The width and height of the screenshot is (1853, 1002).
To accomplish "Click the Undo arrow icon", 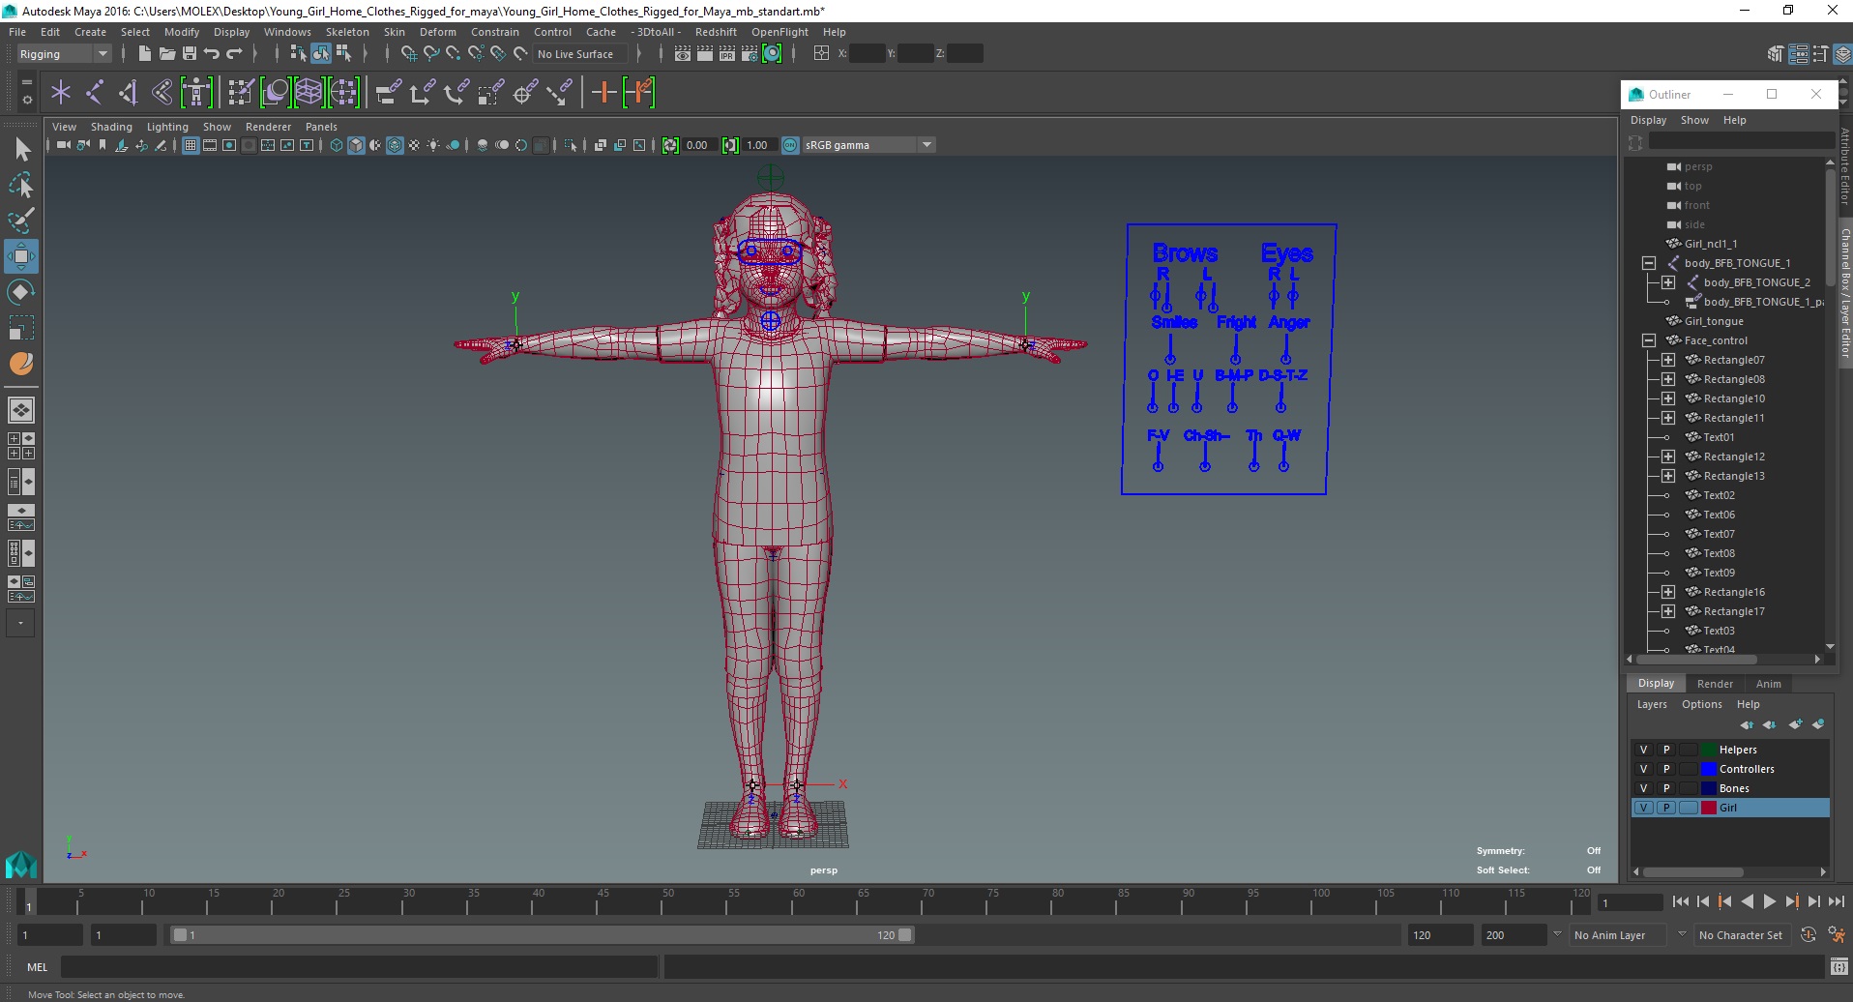I will 212,53.
